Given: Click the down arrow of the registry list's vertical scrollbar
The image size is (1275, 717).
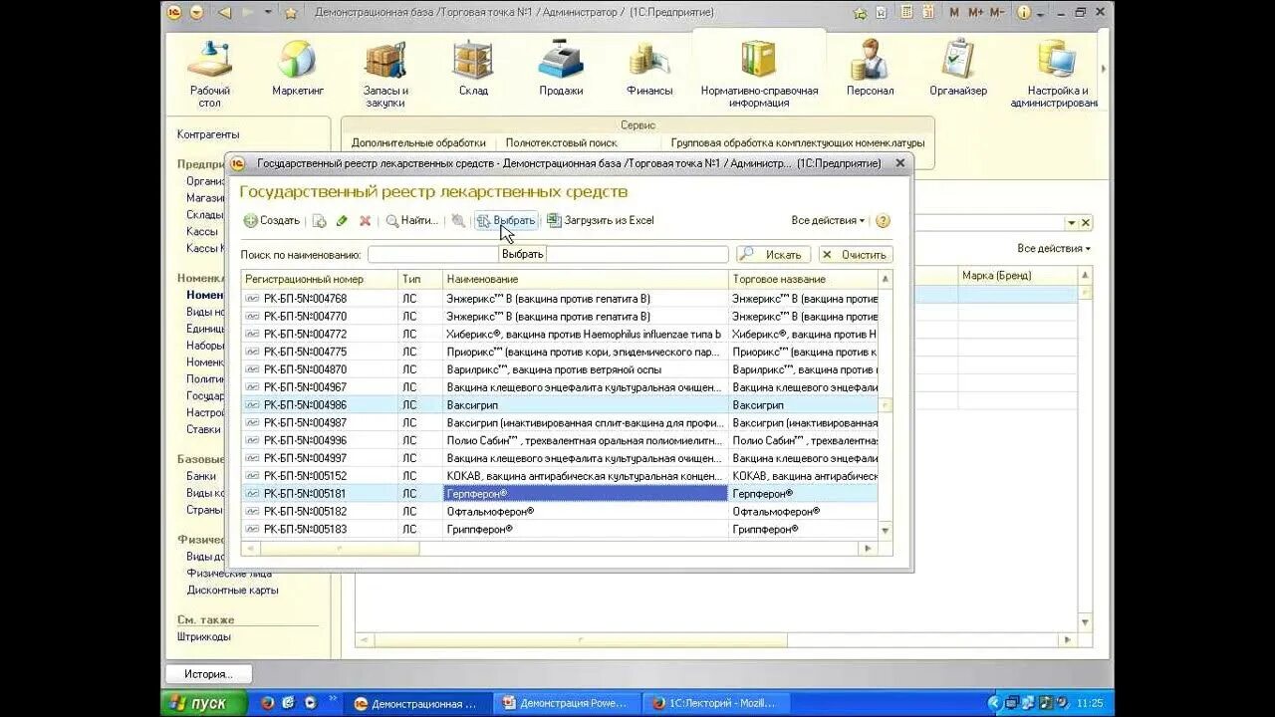Looking at the screenshot, I should click(x=886, y=532).
